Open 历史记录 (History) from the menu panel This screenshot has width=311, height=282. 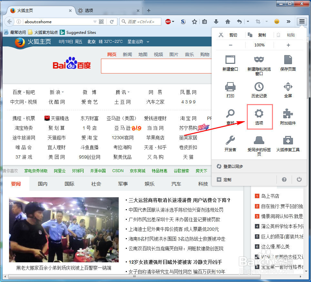coord(259,89)
